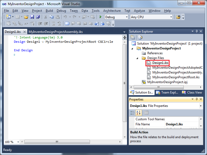Clear all bookmarks icon
Viewport: 207px width, 155px height.
click(x=108, y=24)
